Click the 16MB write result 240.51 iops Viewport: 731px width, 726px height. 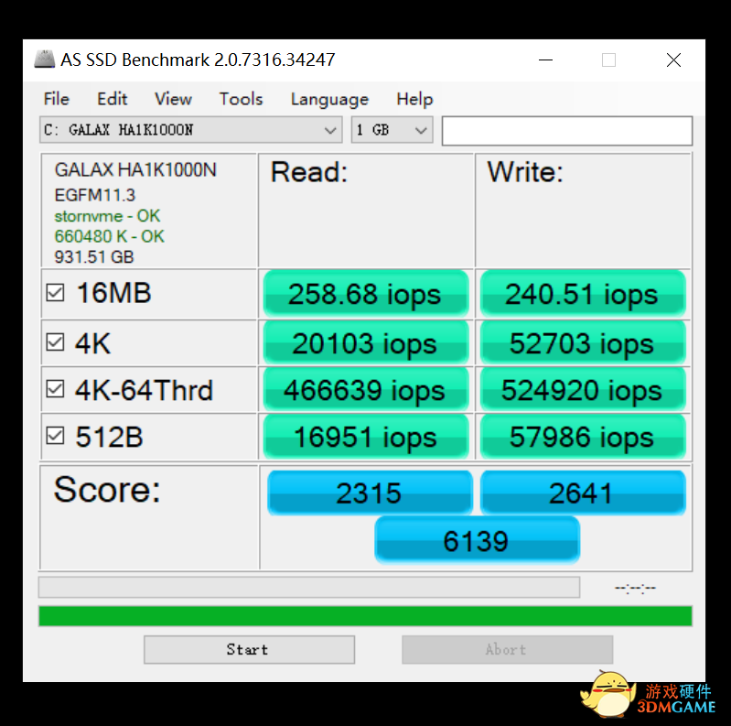pyautogui.click(x=583, y=294)
